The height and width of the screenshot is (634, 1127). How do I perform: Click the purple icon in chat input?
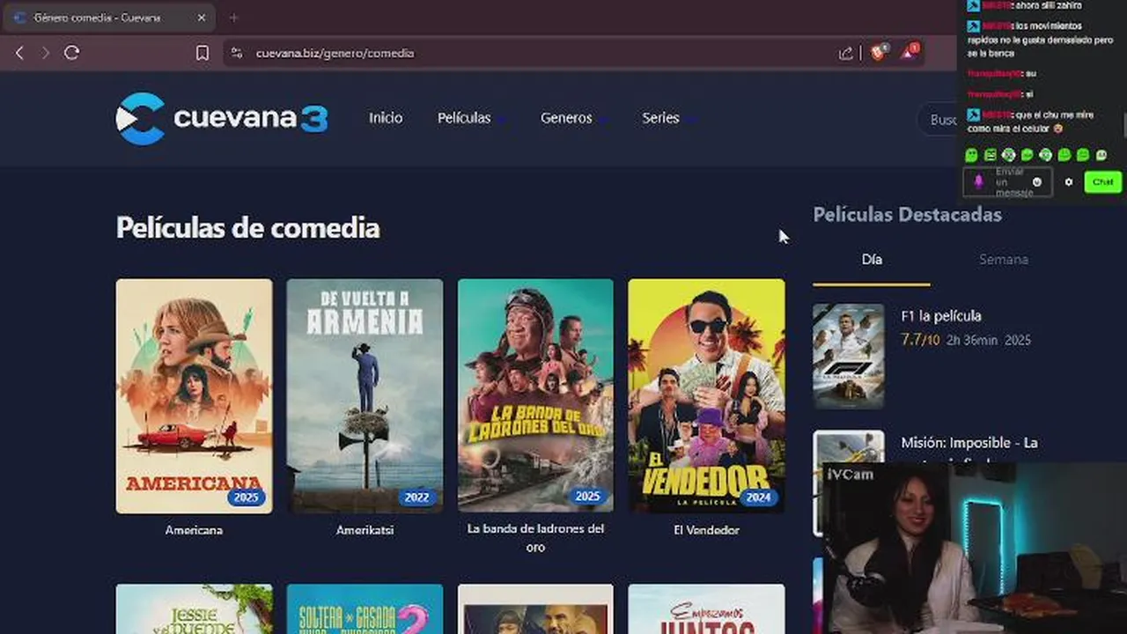point(978,181)
